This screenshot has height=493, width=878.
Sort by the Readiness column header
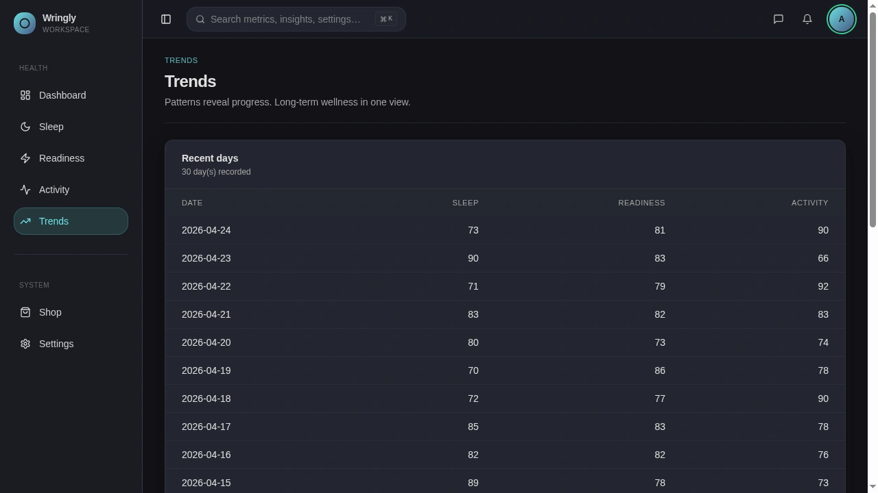pyautogui.click(x=641, y=203)
